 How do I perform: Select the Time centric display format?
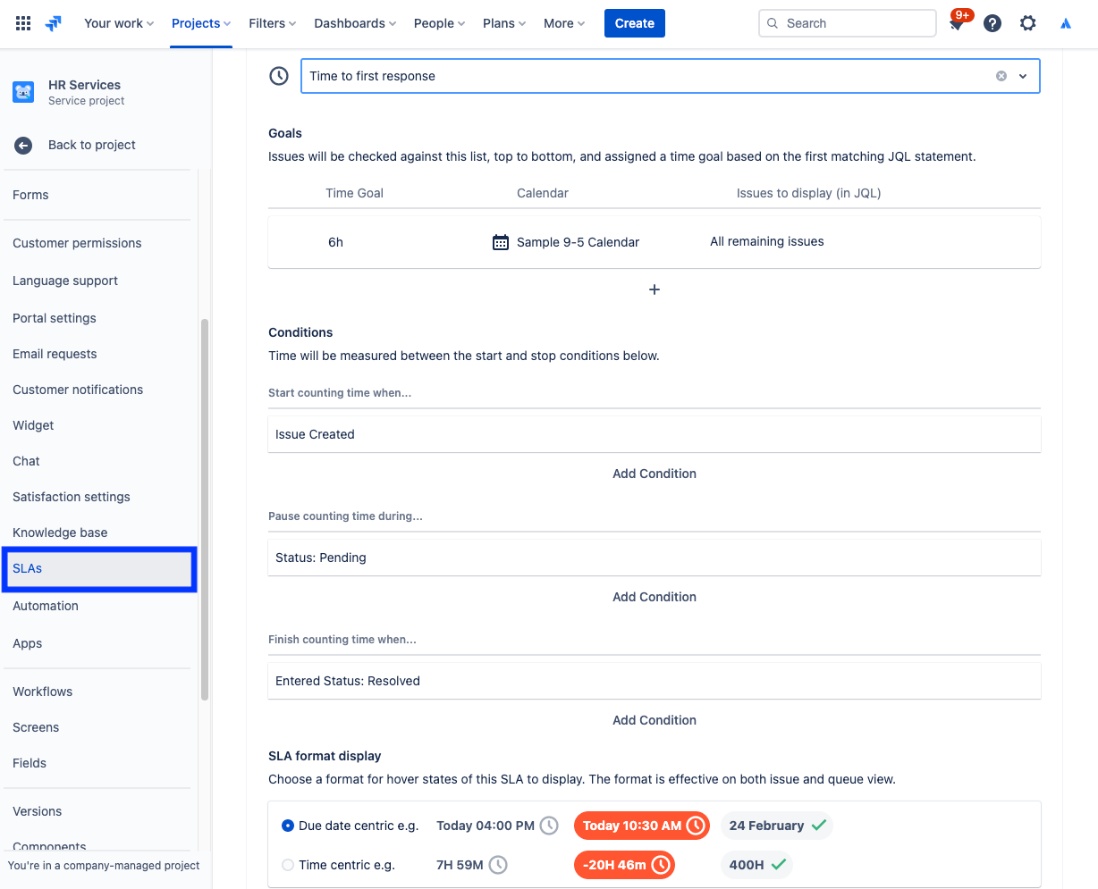(287, 864)
